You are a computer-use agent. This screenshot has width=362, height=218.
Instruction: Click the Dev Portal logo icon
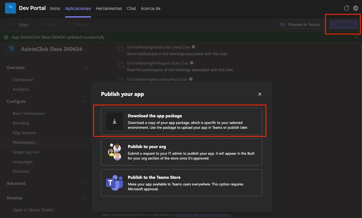point(11,8)
